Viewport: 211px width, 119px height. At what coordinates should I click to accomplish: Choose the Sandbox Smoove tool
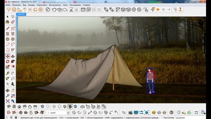coord(20,112)
